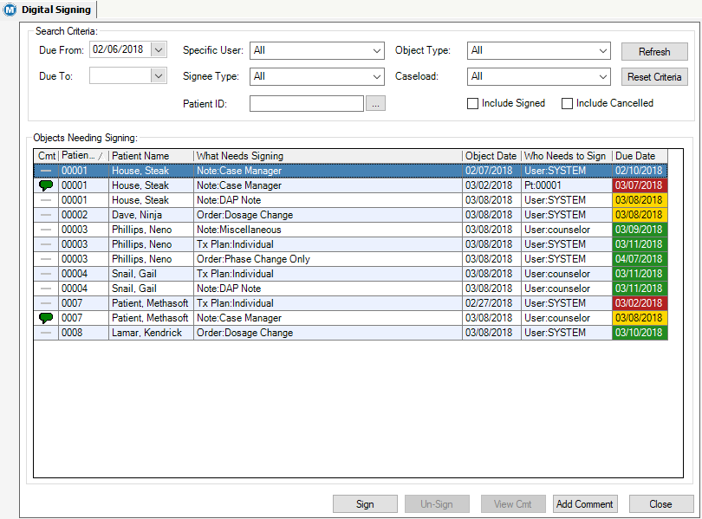Click patient ID 00002 cell
The height and width of the screenshot is (519, 702).
[83, 215]
